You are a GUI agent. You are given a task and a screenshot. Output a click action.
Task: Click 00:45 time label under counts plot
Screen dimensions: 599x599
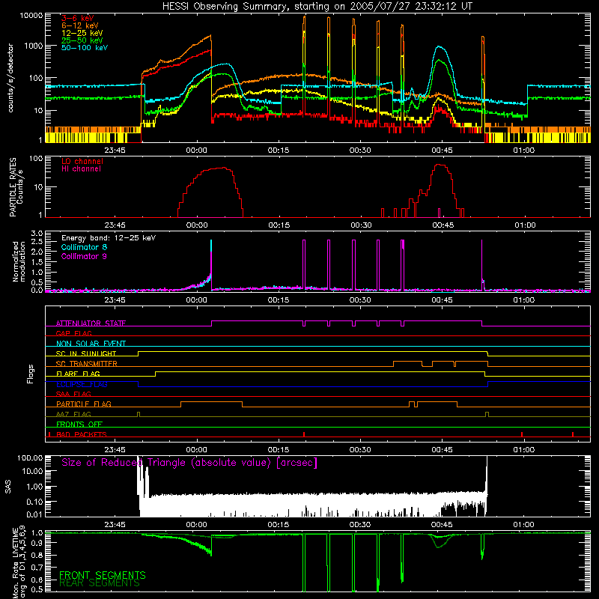pyautogui.click(x=442, y=150)
